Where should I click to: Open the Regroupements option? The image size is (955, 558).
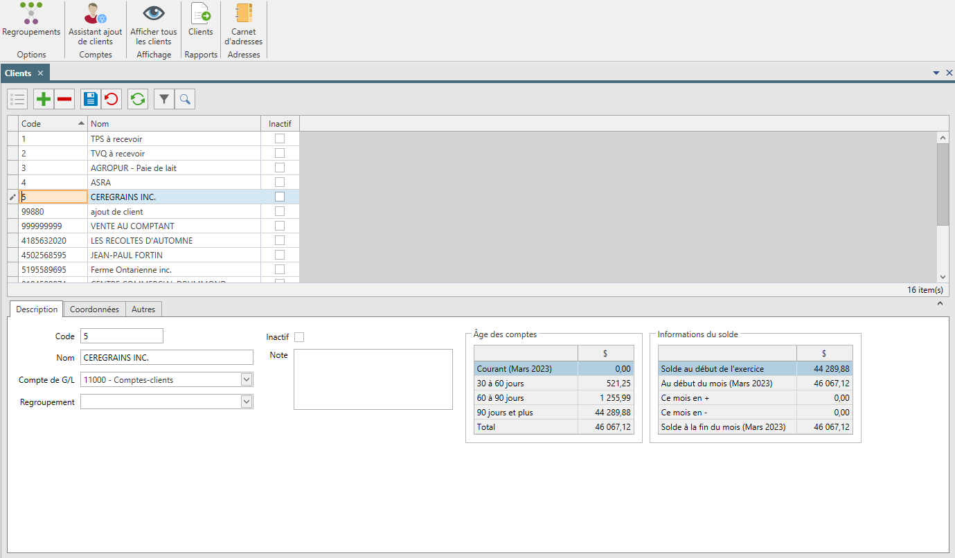(31, 20)
